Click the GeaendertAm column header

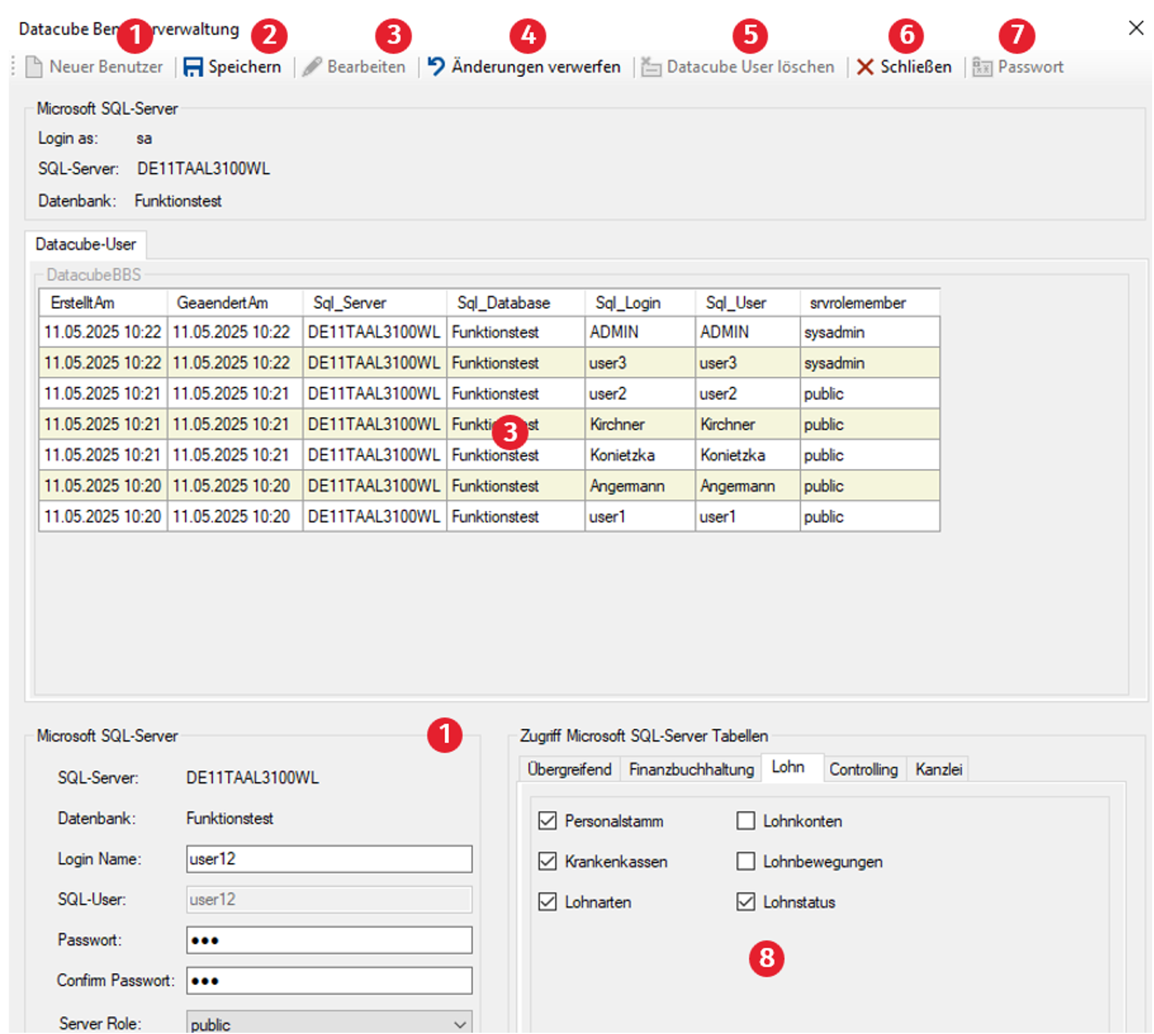235,303
